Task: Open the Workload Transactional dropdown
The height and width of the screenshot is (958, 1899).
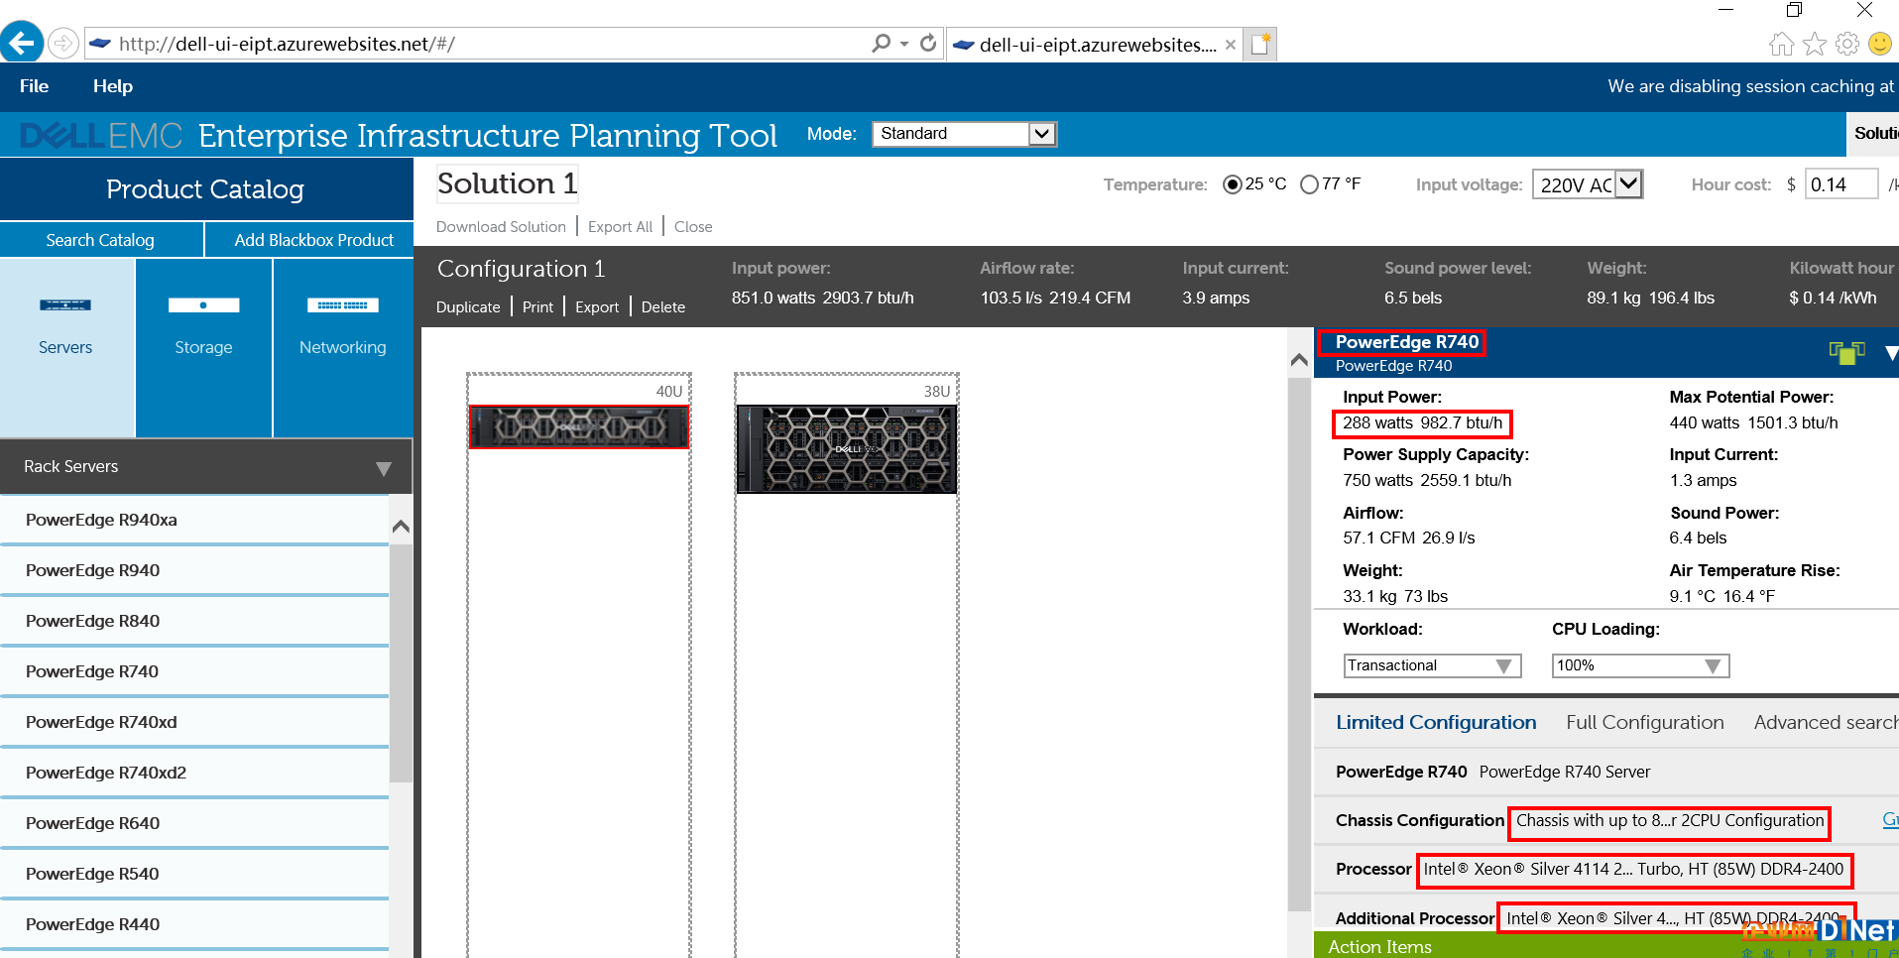Action: pyautogui.click(x=1432, y=665)
